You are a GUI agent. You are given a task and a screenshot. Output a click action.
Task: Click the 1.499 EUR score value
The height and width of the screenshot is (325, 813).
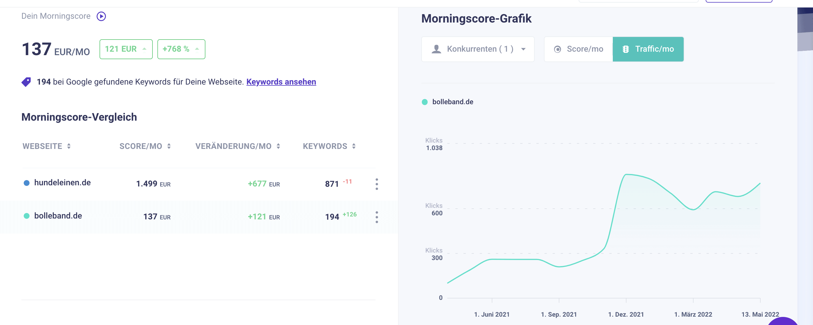[x=153, y=184]
